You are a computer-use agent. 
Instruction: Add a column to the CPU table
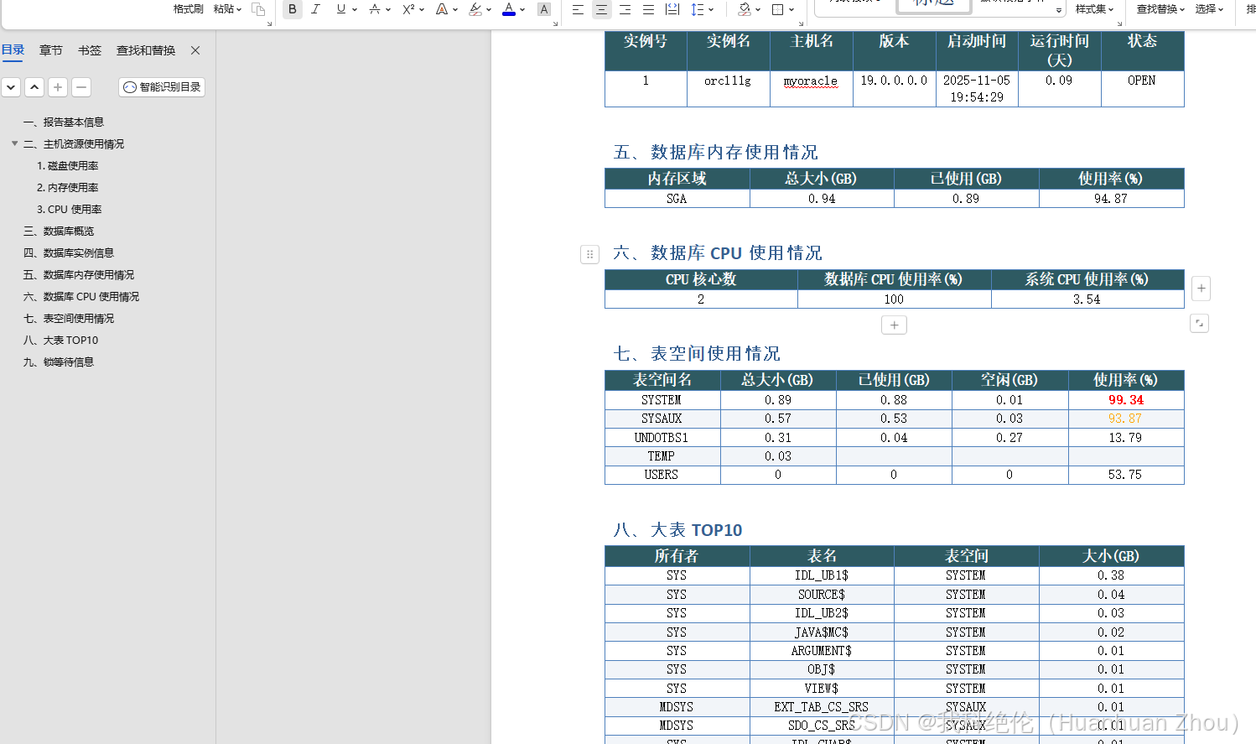(1202, 289)
